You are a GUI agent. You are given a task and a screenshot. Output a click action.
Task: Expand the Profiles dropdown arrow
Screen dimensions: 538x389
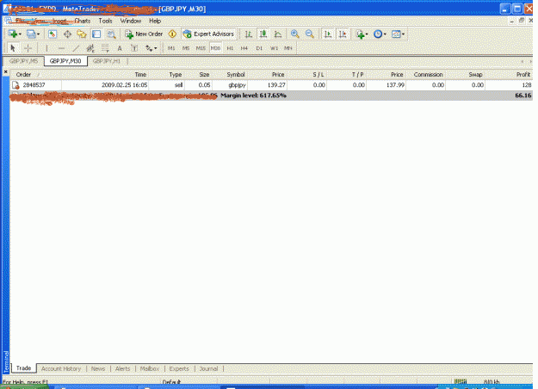click(39, 34)
